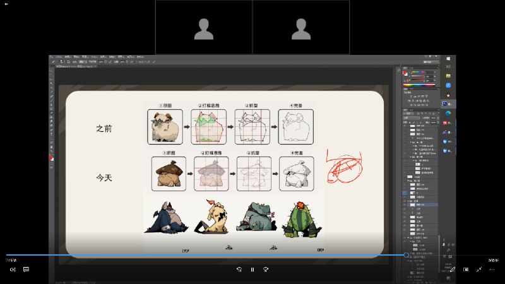Click Microsoft Edge icon in recorded taskbar
505x284 pixels.
pos(448,113)
